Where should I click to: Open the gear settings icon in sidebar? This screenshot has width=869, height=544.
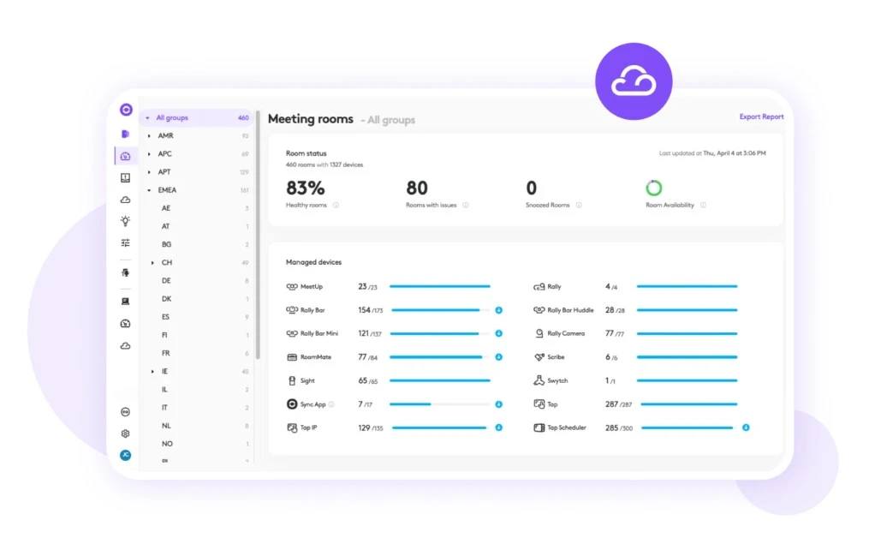(x=125, y=433)
